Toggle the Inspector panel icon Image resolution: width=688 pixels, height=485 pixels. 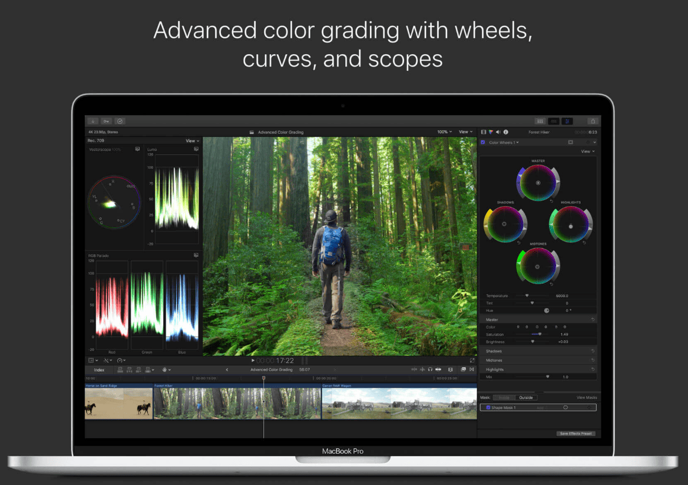pyautogui.click(x=567, y=121)
